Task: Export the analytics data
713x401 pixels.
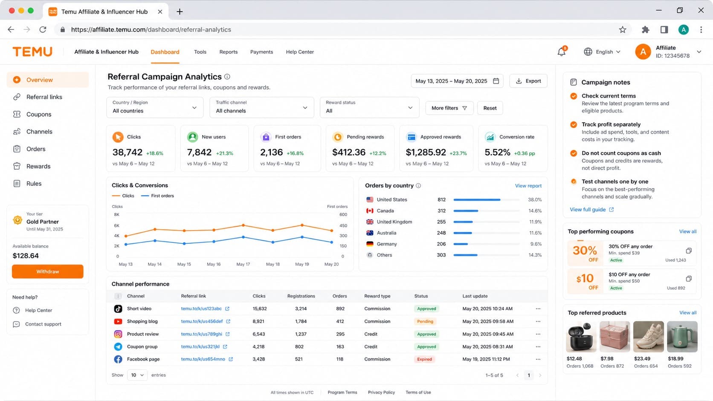Action: (528, 81)
